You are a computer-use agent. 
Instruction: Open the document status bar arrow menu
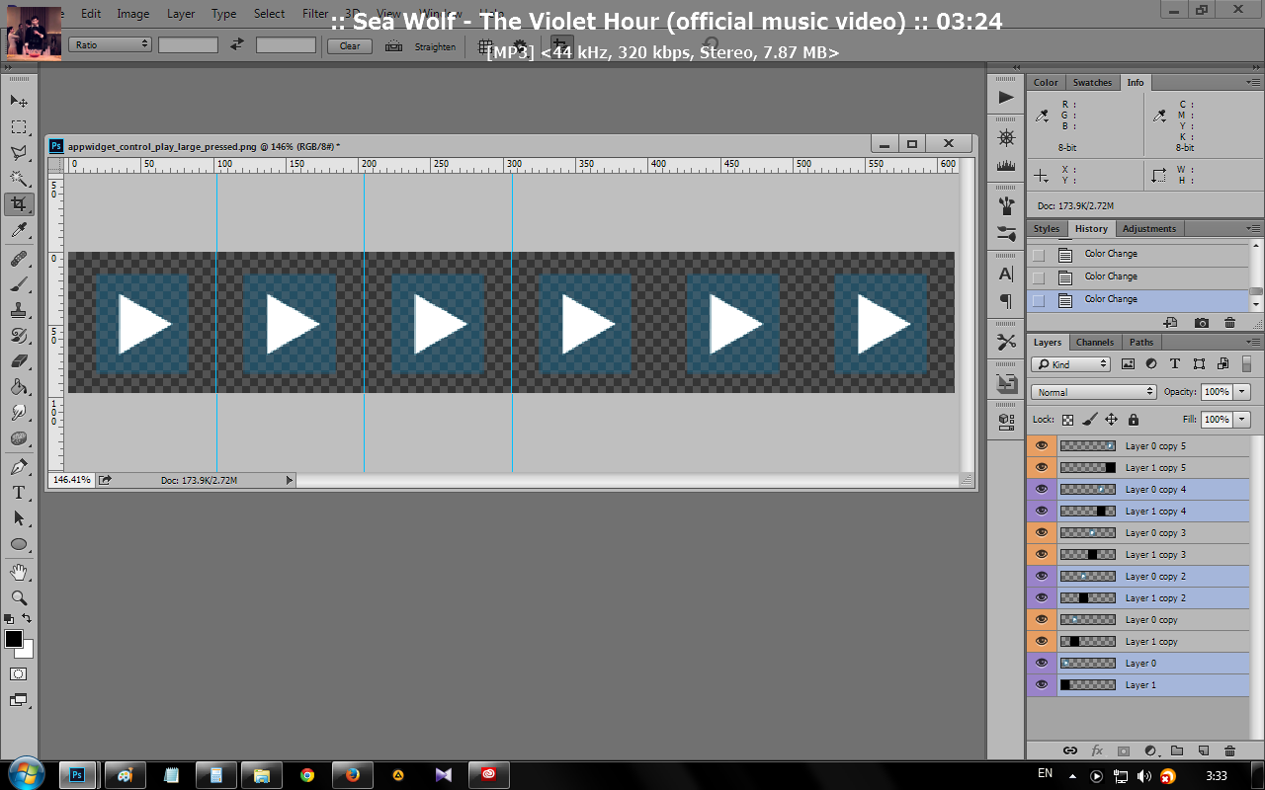[290, 480]
